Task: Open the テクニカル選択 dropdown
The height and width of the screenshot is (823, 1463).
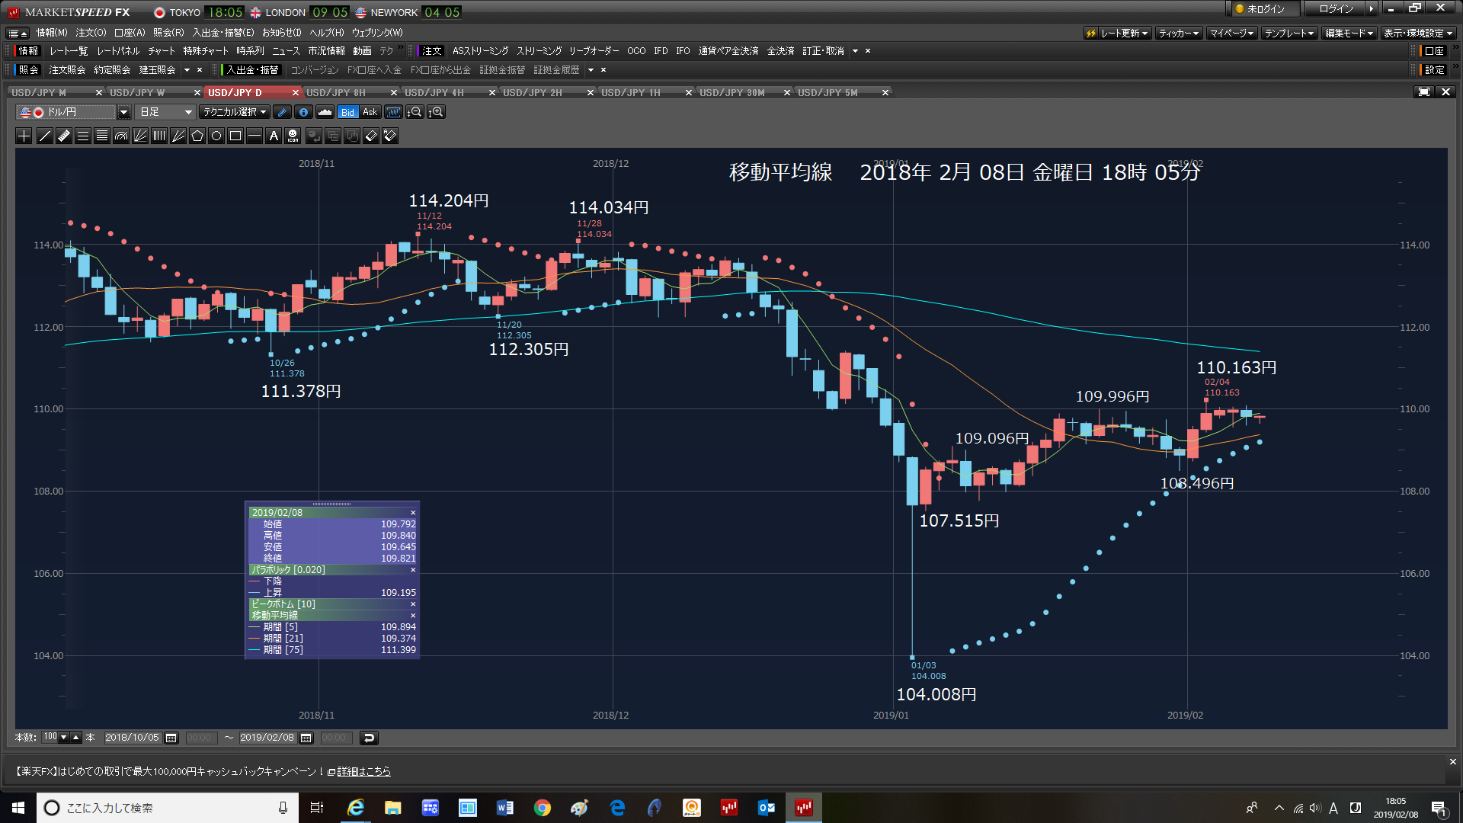Action: point(235,112)
